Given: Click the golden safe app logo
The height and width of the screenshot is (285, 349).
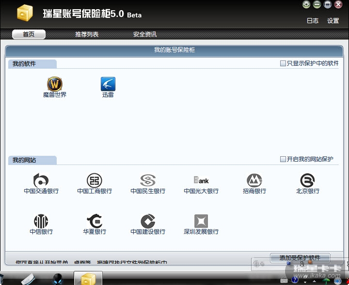Looking at the screenshot, I should 25,13.
